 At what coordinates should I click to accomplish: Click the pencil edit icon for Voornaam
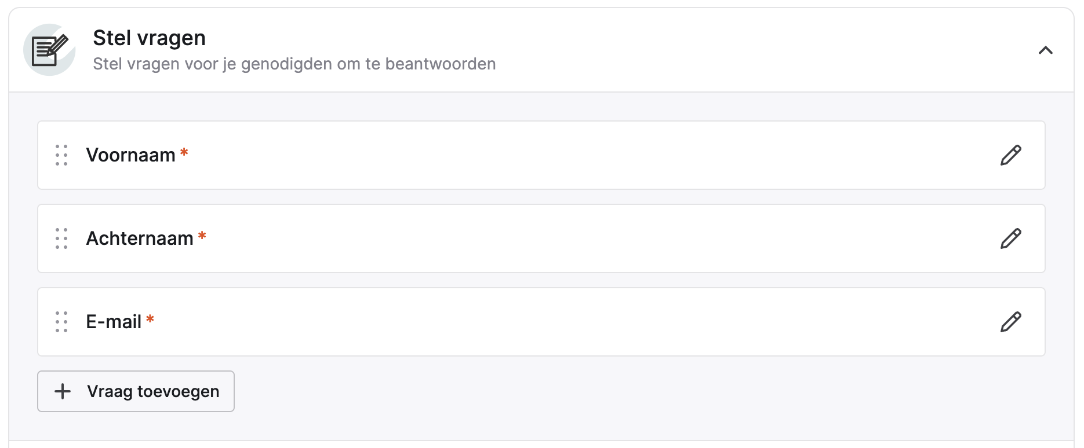[1010, 155]
